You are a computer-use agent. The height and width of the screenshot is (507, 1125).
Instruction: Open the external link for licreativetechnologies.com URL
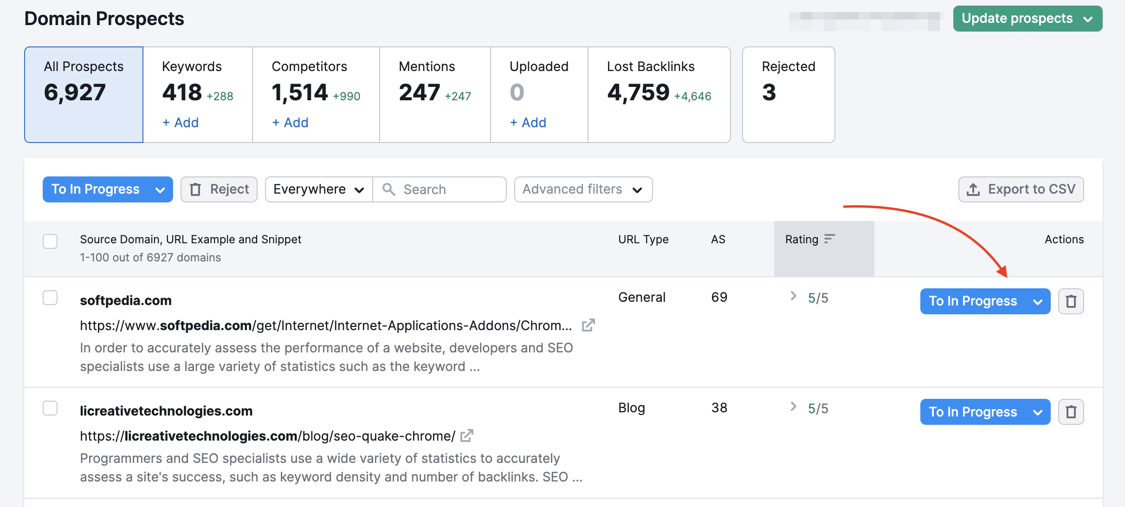(468, 435)
